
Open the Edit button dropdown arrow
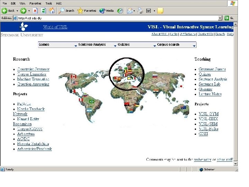(154, 11)
